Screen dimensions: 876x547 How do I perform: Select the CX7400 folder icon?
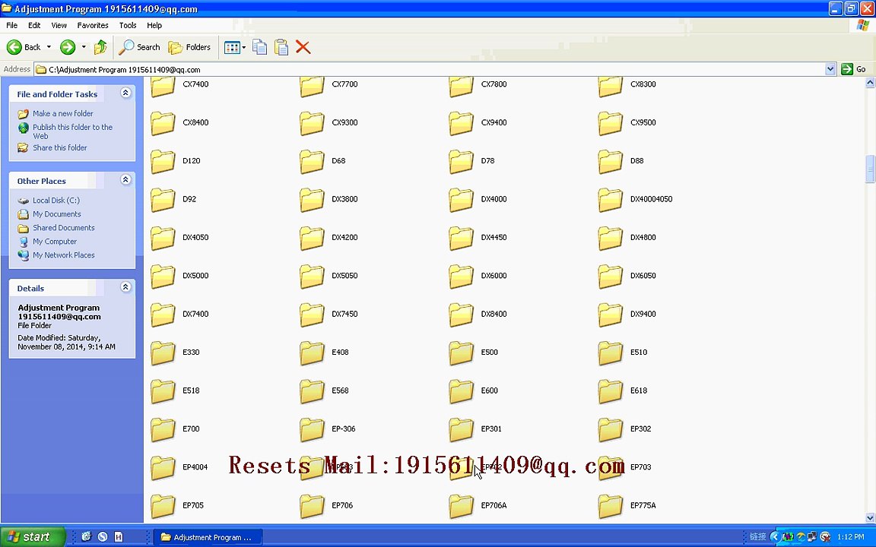163,87
